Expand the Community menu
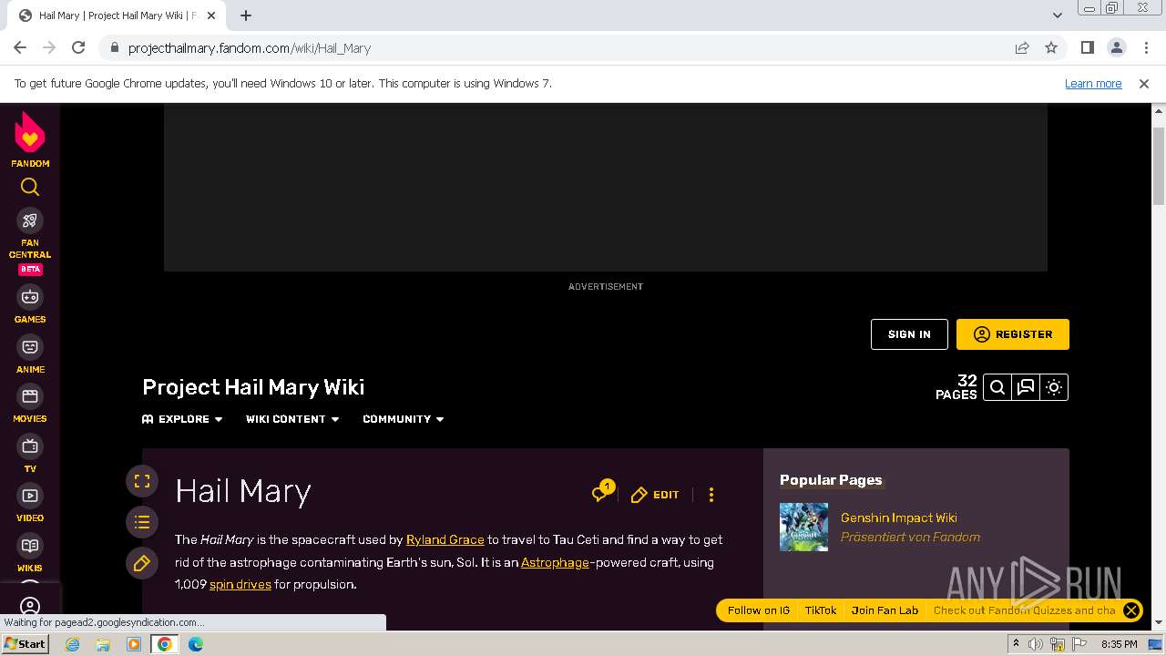Viewport: 1166px width, 656px height. coord(404,419)
